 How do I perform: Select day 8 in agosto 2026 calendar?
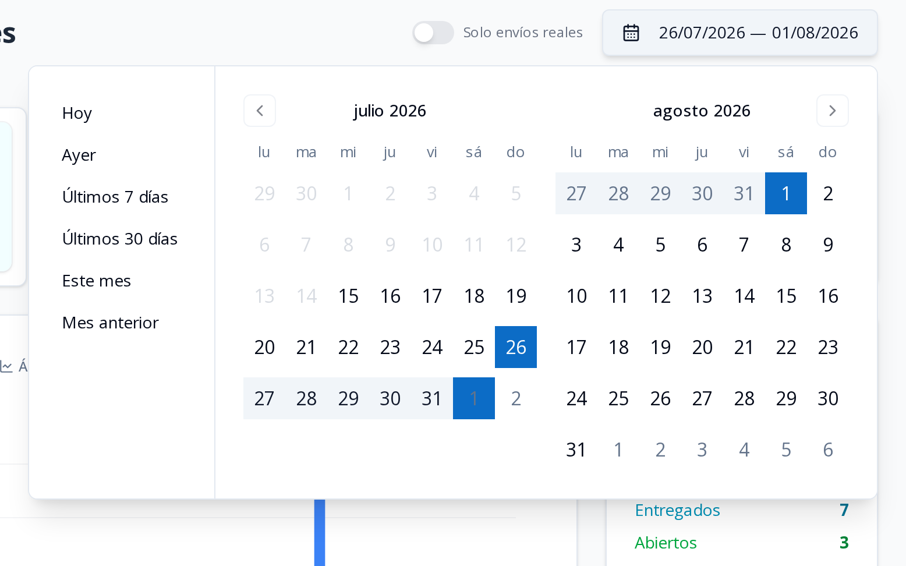(786, 245)
